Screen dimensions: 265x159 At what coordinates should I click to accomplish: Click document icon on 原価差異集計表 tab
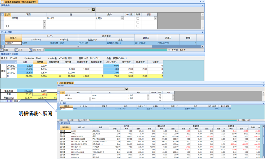tap(3, 2)
